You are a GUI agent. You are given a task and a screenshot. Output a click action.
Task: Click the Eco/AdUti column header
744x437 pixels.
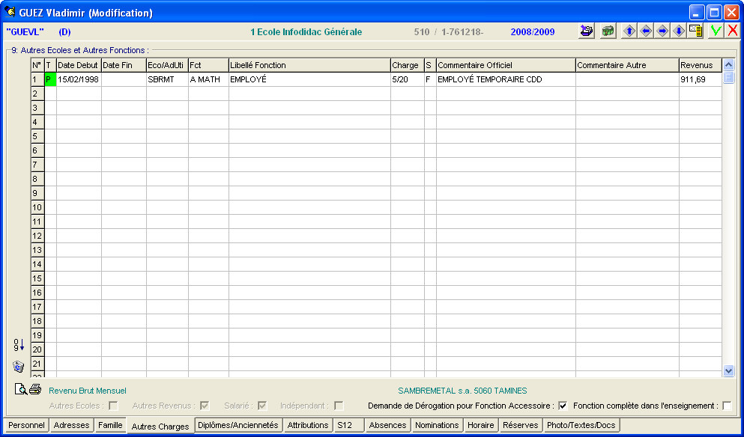pos(167,65)
